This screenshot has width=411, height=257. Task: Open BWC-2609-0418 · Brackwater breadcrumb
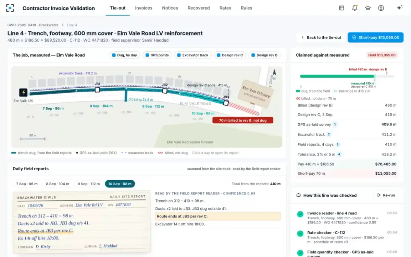pos(33,25)
